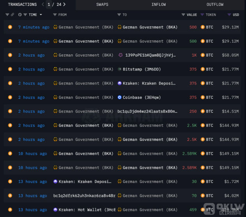Click BTC token icon in $14.51M row
The width and height of the screenshot is (246, 217).
(x=203, y=111)
